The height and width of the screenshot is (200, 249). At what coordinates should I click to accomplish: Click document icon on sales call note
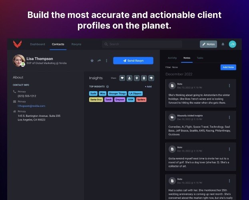coord(172,181)
